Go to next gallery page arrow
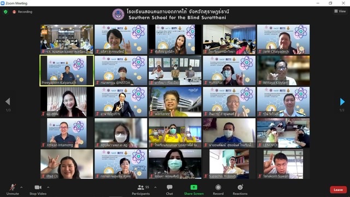 pyautogui.click(x=342, y=102)
